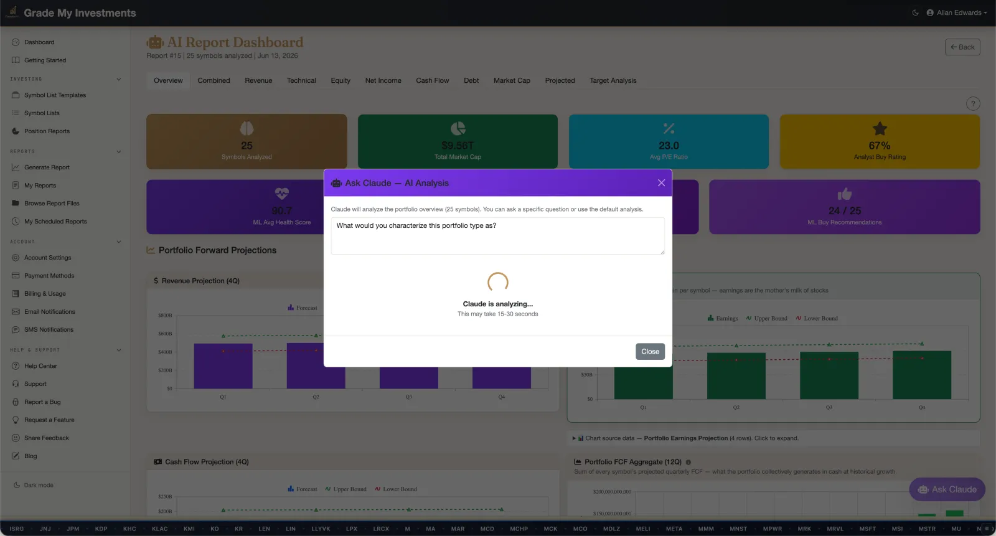Click the Getting Started book icon

(x=16, y=60)
